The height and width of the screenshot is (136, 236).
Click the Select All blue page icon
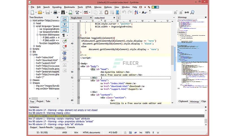pos(117,12)
